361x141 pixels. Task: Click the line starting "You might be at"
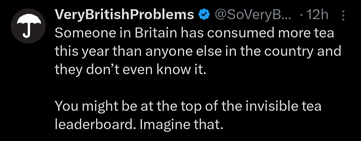[x=188, y=106]
